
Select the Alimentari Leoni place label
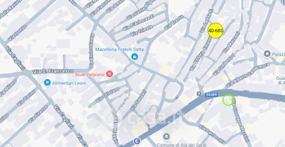coord(69,83)
